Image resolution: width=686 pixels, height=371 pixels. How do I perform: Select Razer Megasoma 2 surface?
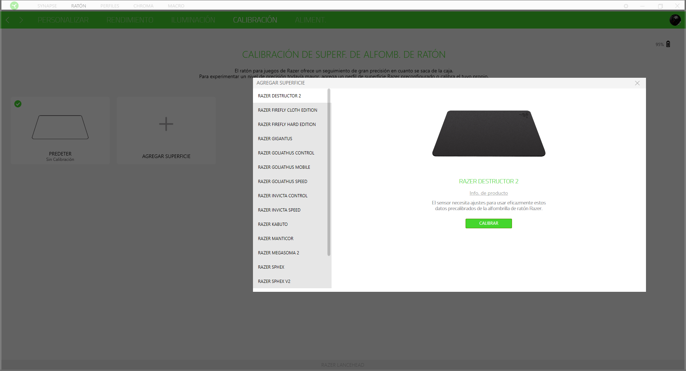290,253
